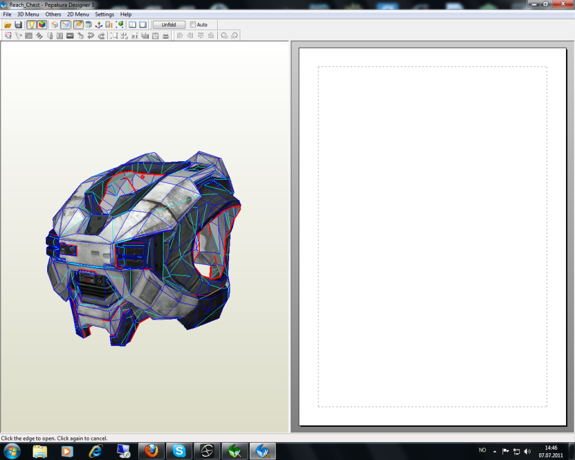Image resolution: width=575 pixels, height=460 pixels.
Task: Click the insert image tool icon
Action: tap(70, 35)
